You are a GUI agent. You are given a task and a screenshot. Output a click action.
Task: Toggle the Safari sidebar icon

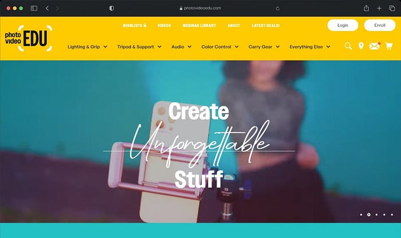coord(34,8)
